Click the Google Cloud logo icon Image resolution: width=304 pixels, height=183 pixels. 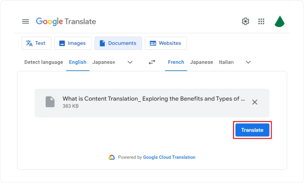pyautogui.click(x=112, y=157)
